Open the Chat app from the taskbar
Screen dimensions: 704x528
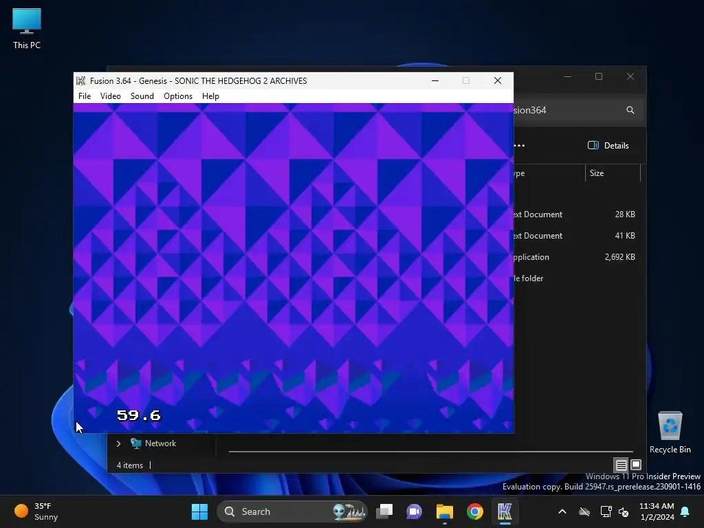click(x=414, y=511)
